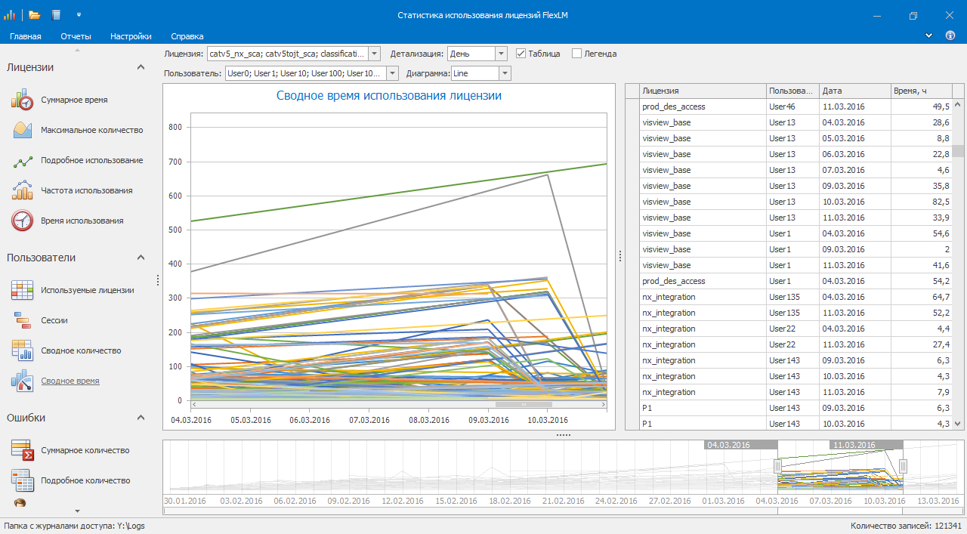Collapse the Лицензии sidebar group
This screenshot has width=967, height=534.
coord(141,67)
